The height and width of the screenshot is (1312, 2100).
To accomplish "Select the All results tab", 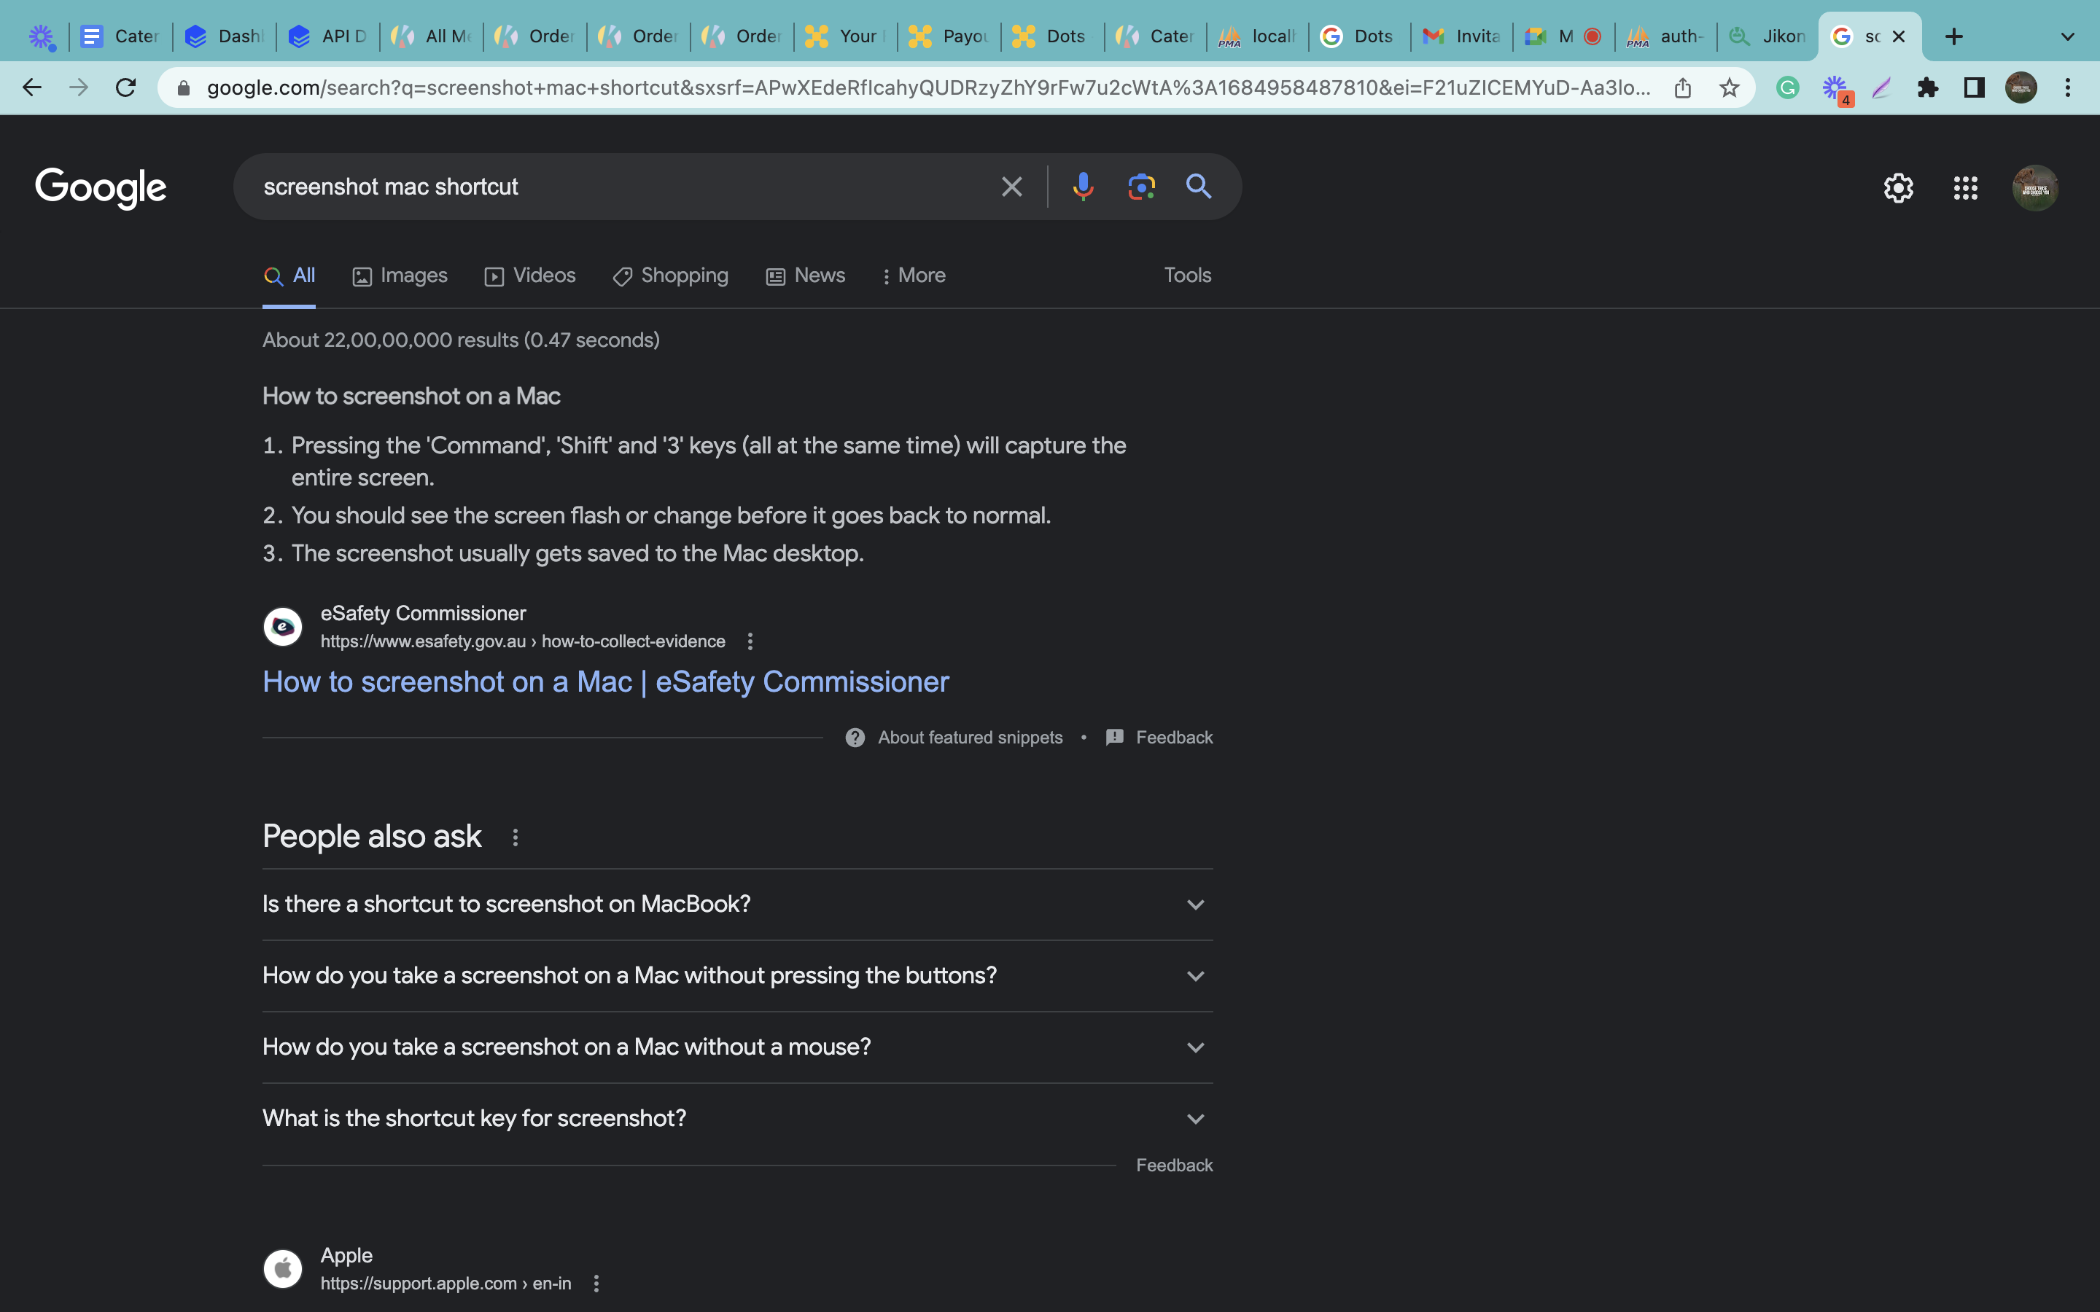I will 289,276.
